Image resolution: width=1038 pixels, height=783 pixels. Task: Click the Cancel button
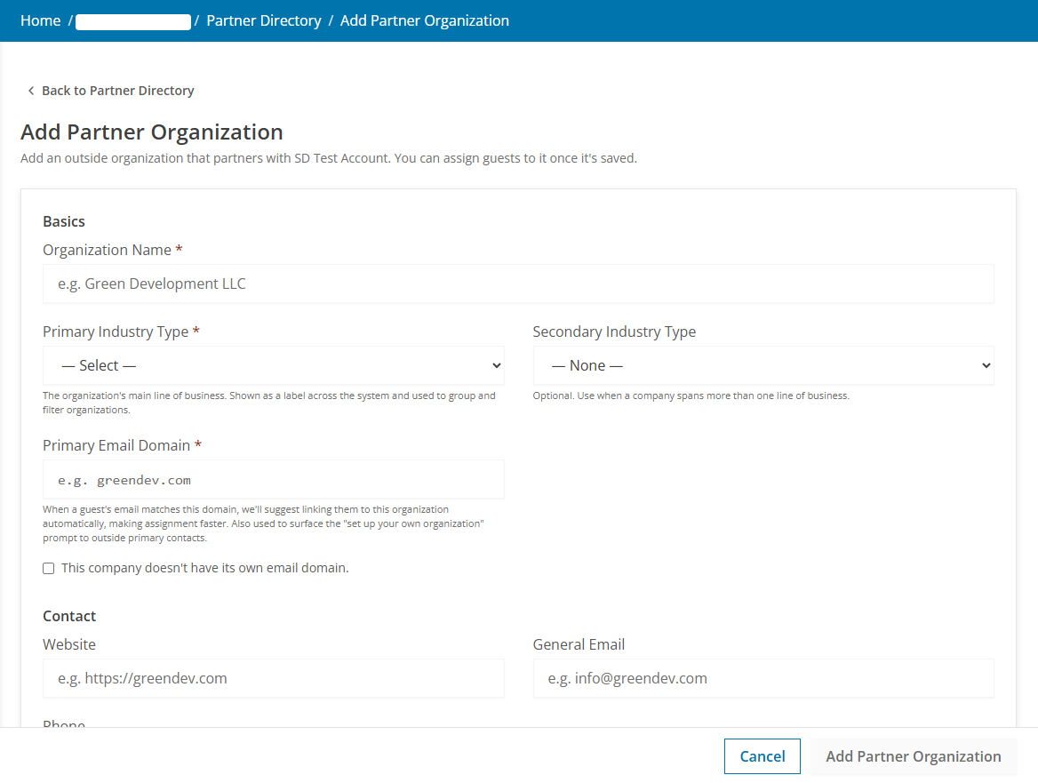[x=762, y=756]
